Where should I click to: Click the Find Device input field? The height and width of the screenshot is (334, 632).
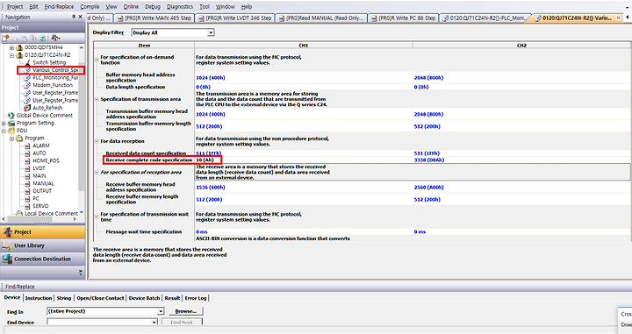tap(98, 322)
